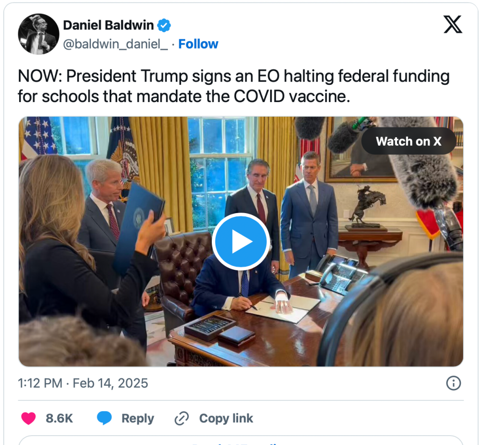The image size is (480, 445).
Task: Open the 1:12 PM Feb 14, 2025 timestamp
Action: coord(83,383)
